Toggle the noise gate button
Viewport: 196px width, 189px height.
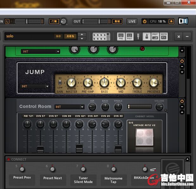[x=54, y=22]
